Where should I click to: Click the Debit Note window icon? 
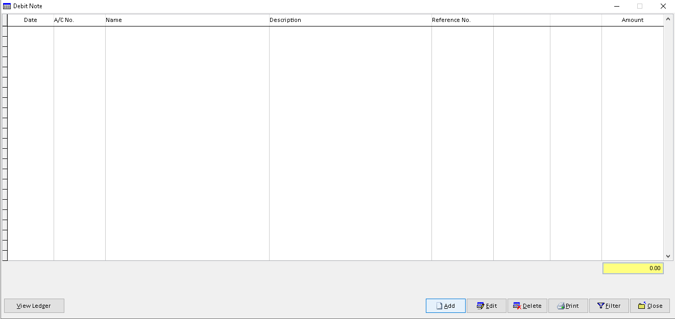[7, 6]
